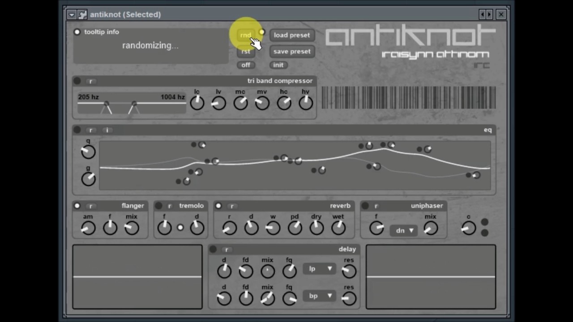
Task: Click the eq g knob
Action: click(x=88, y=179)
